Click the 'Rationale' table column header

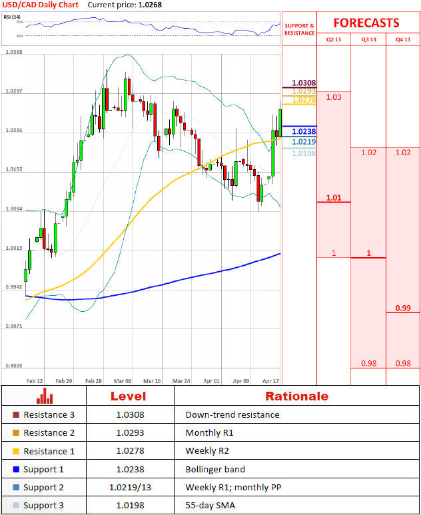point(297,396)
